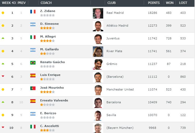Click the red down arrow for rank 6
This screenshot has height=133, width=195.
3,76
